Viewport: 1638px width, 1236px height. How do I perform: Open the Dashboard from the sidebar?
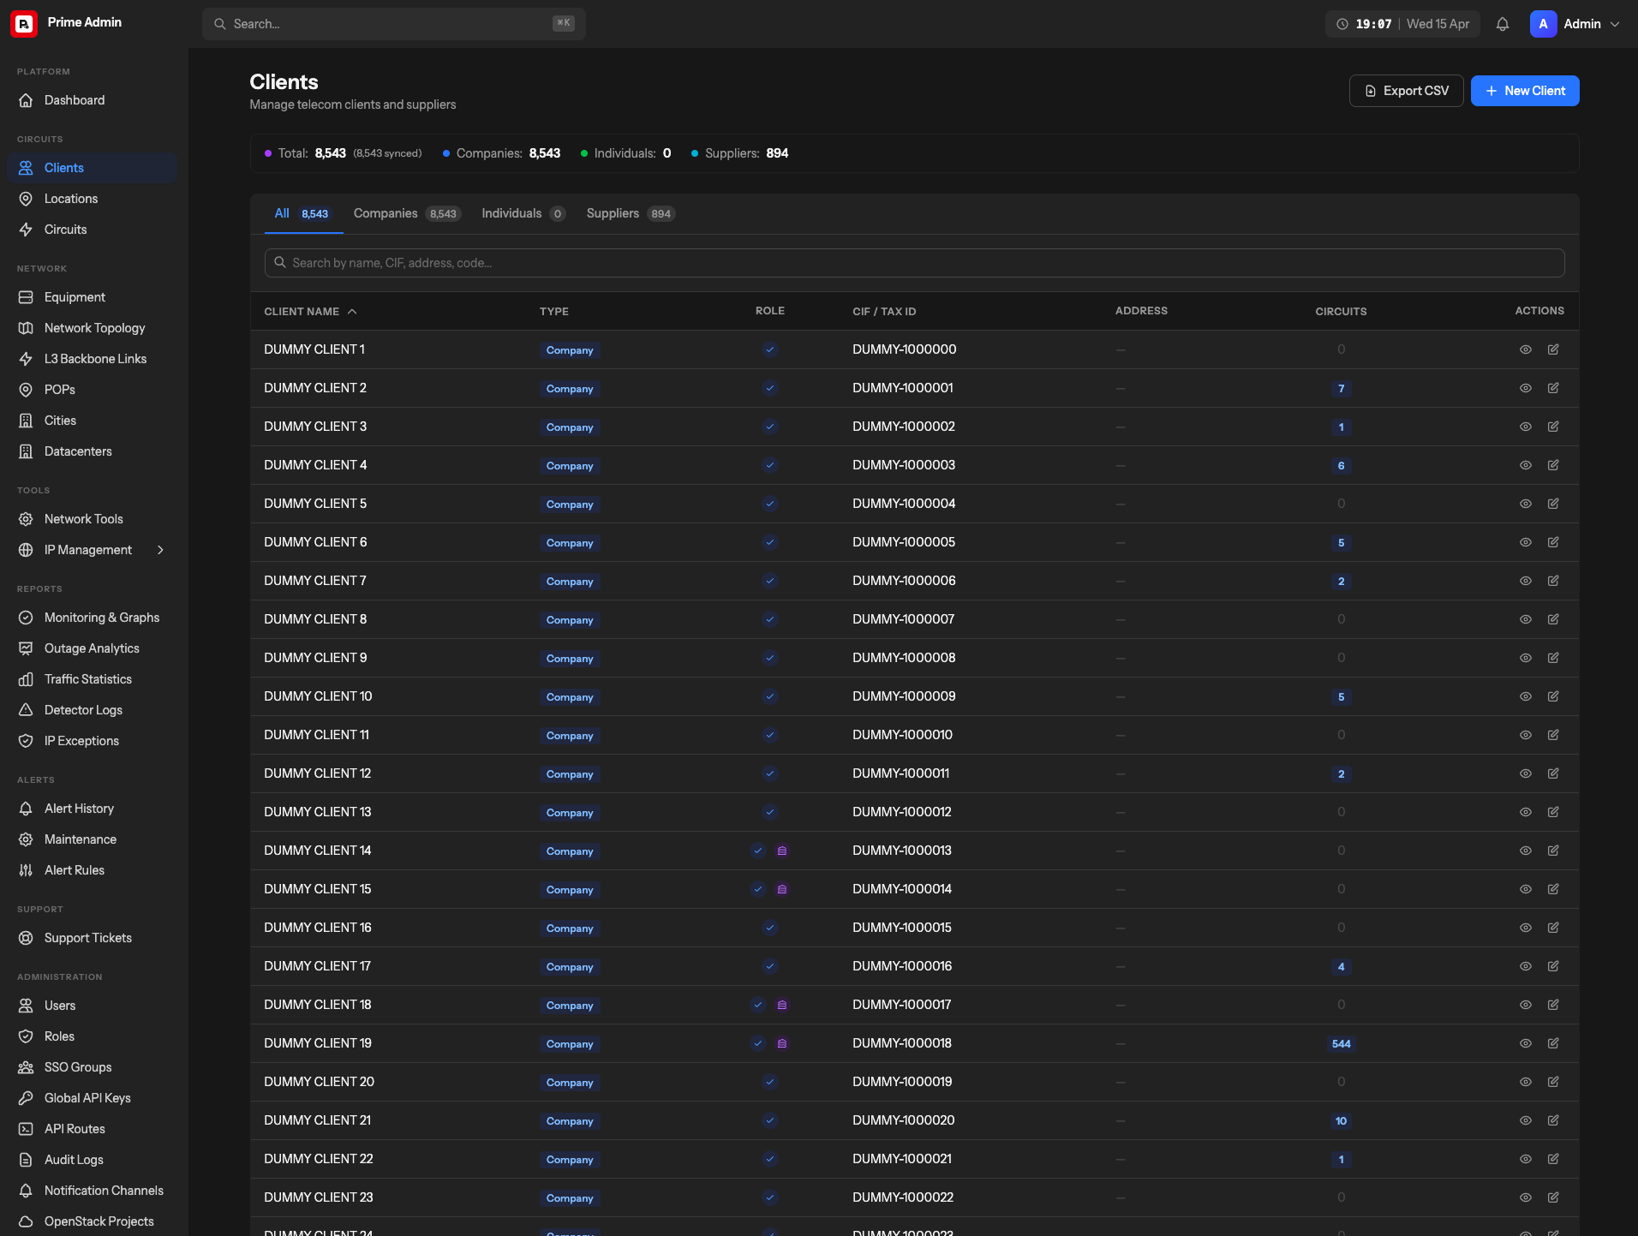75,100
